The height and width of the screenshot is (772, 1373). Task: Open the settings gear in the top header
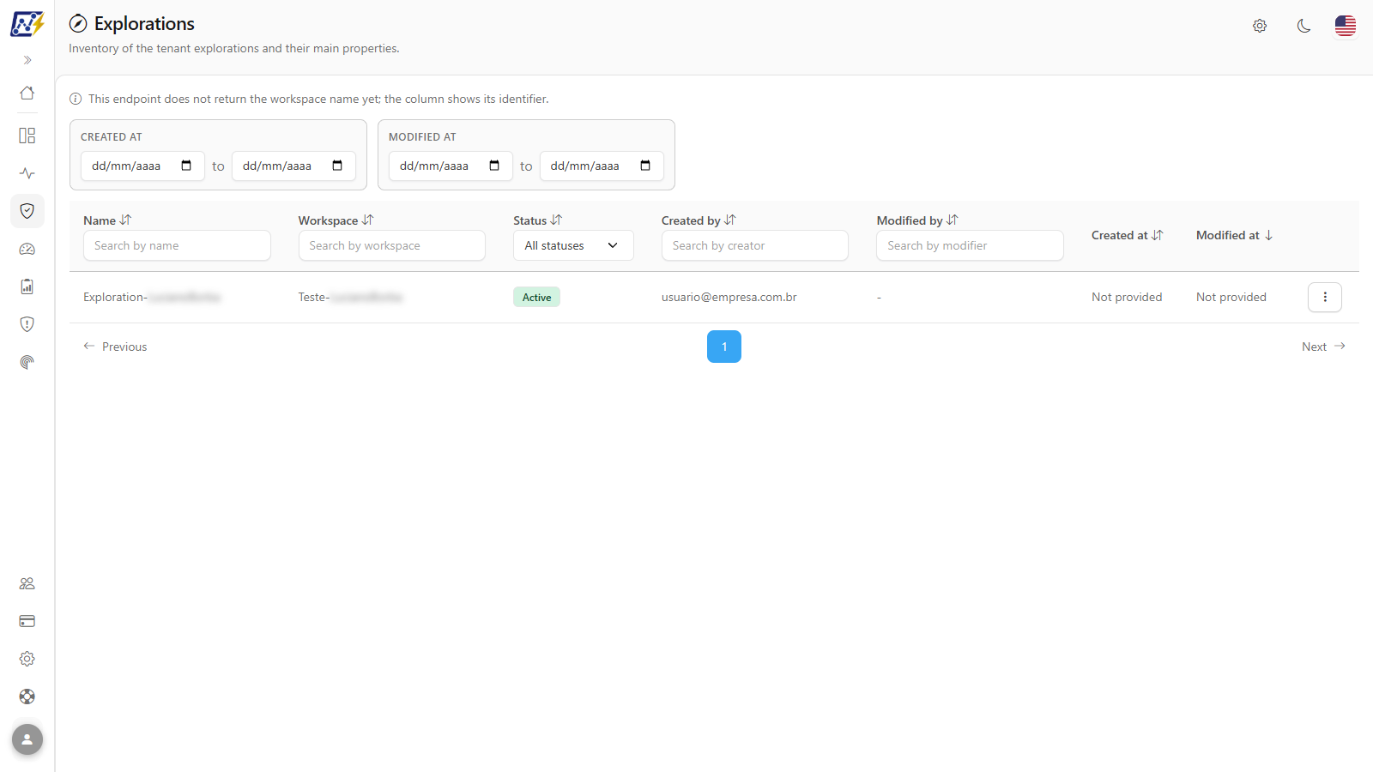[1260, 26]
